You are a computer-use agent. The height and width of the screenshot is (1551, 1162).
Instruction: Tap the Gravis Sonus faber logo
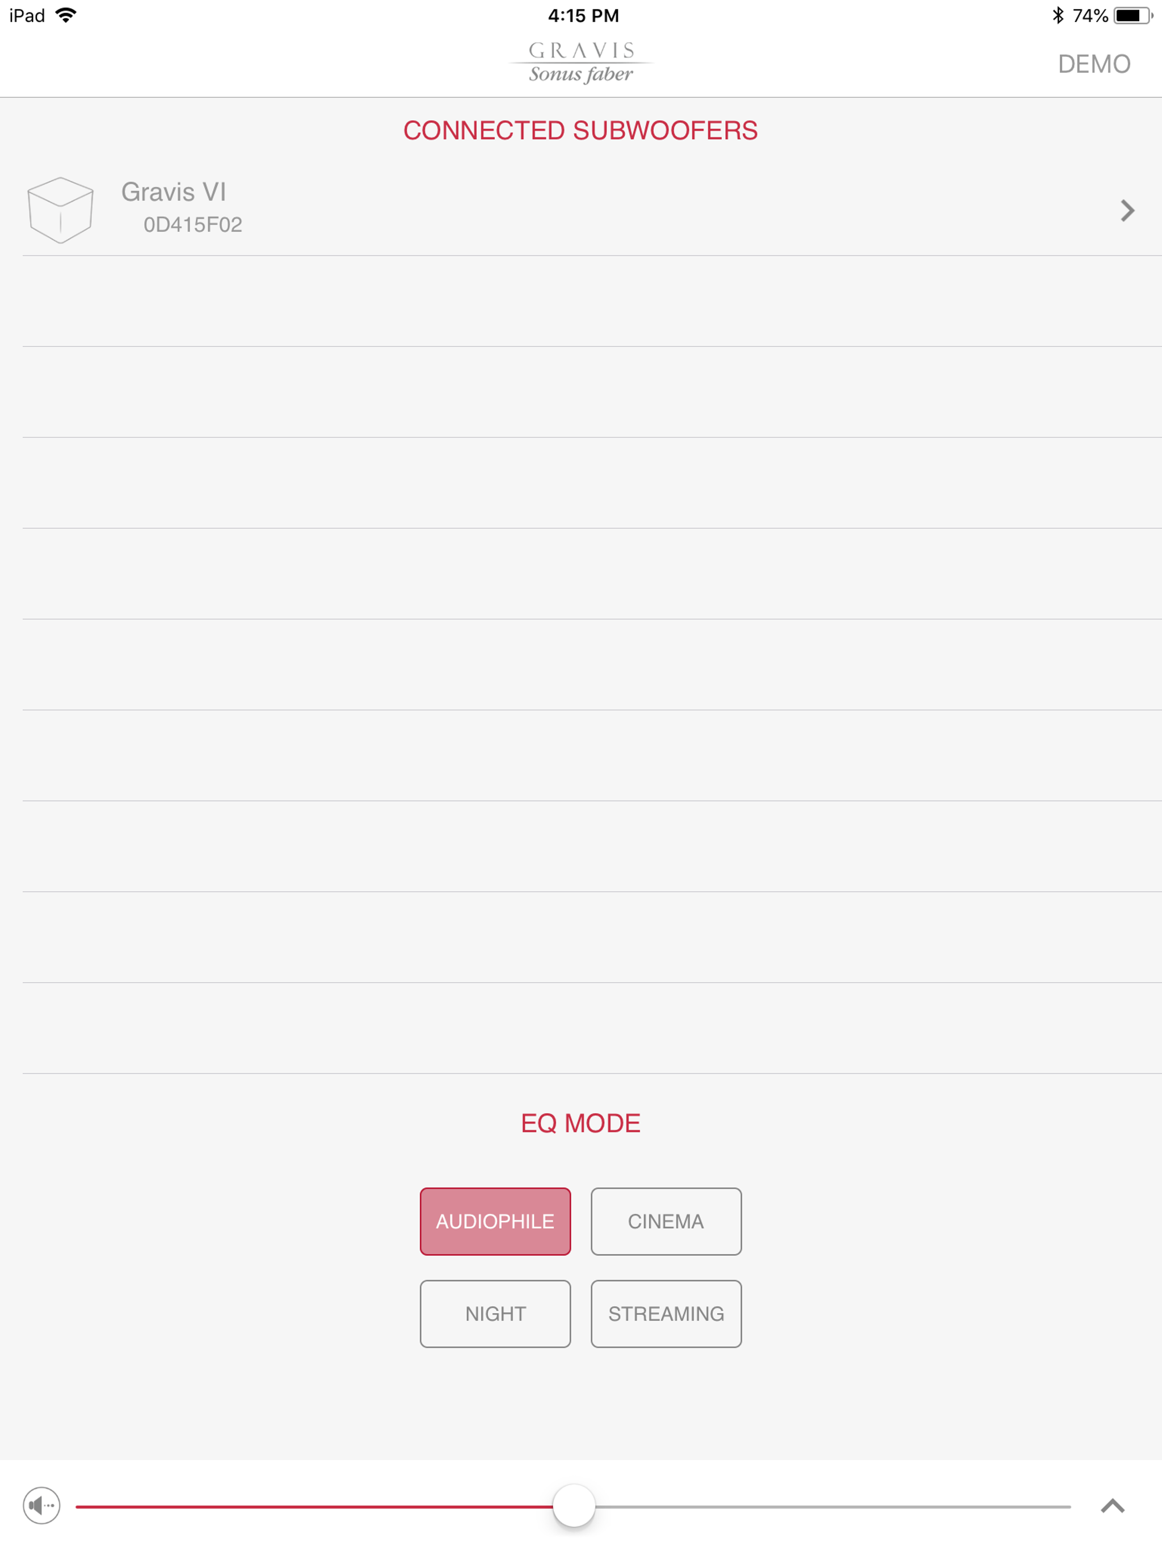pyautogui.click(x=581, y=62)
